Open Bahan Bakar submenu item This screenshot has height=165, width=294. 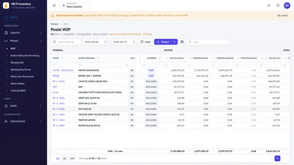pos(18,84)
